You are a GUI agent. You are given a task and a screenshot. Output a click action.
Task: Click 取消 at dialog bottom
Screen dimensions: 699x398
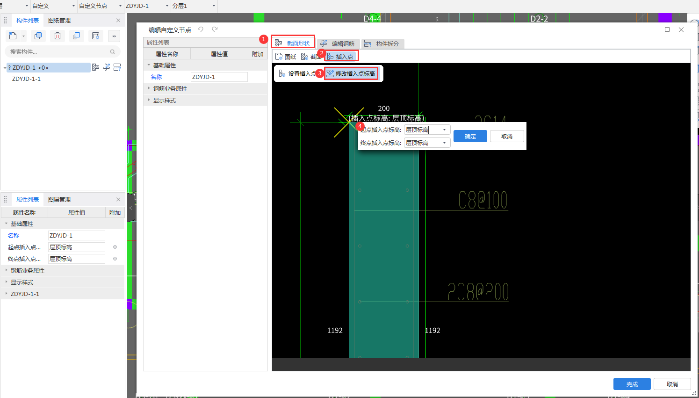tap(672, 384)
